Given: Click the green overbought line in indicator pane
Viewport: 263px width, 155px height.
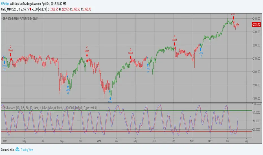Looking at the screenshot, I should [126, 110].
